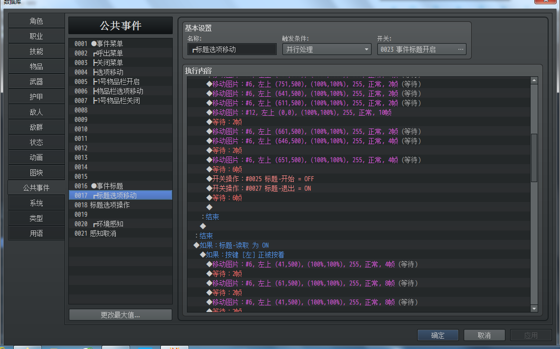Close the database window
This screenshot has width=560, height=349.
pos(546,1)
